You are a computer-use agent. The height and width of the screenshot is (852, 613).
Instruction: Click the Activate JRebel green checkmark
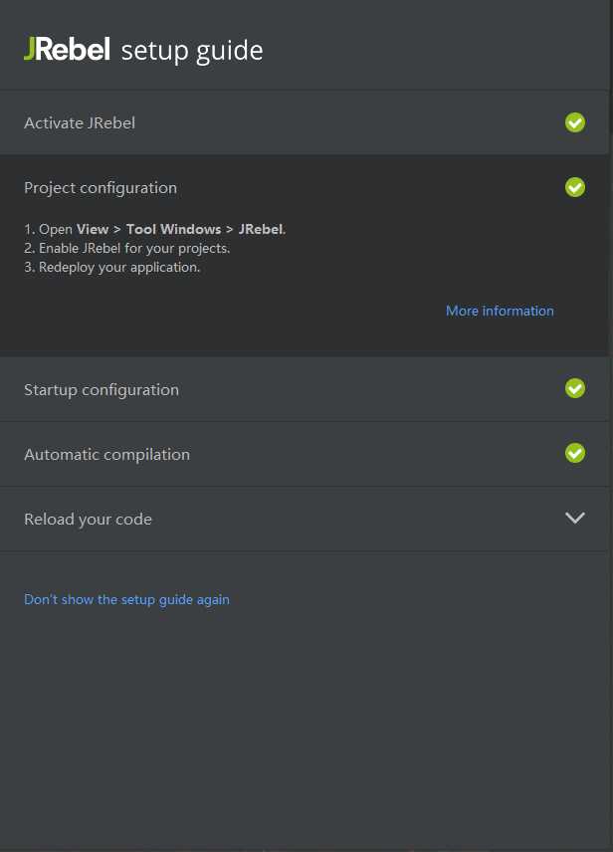click(575, 122)
